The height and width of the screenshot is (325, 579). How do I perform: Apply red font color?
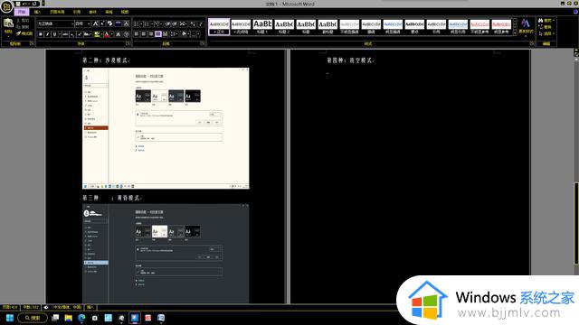[107, 34]
